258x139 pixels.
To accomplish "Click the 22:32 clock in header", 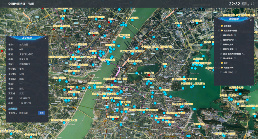I will tap(234, 4).
